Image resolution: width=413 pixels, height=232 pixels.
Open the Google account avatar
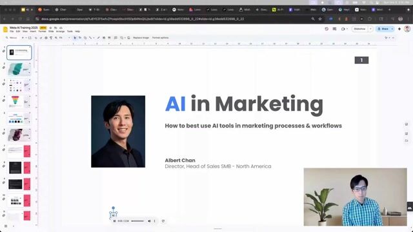coord(407,29)
